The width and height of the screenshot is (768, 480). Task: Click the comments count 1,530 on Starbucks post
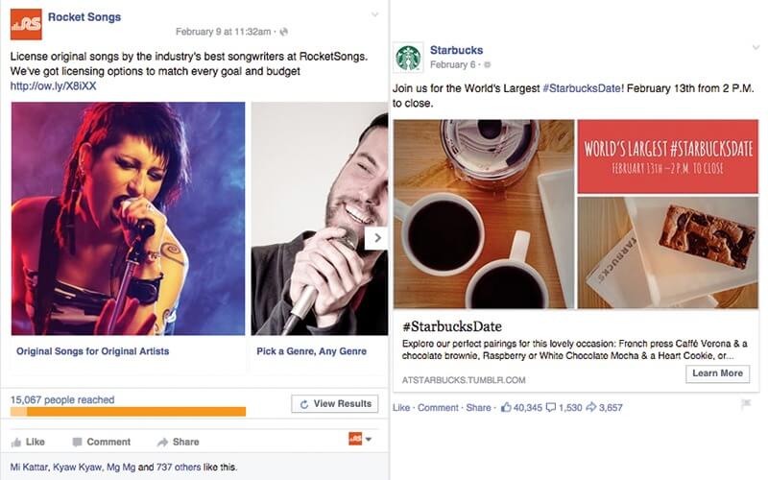click(565, 408)
